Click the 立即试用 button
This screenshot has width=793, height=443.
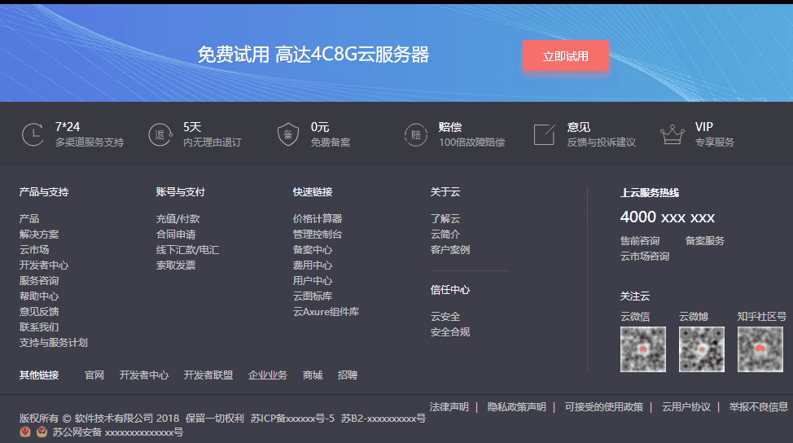click(x=565, y=55)
